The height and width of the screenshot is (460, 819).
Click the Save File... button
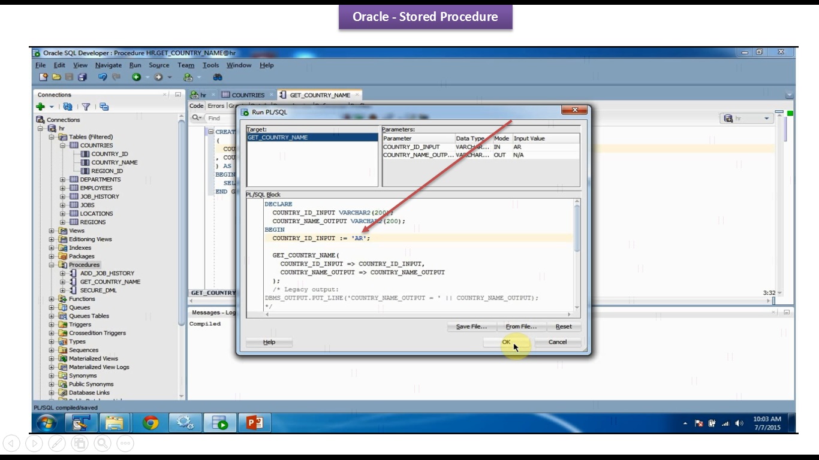pos(471,326)
